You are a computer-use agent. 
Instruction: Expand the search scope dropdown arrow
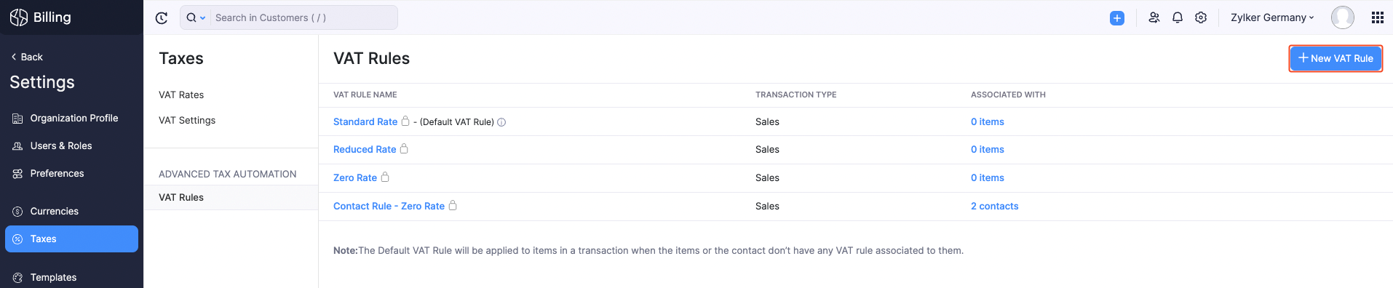pyautogui.click(x=203, y=18)
